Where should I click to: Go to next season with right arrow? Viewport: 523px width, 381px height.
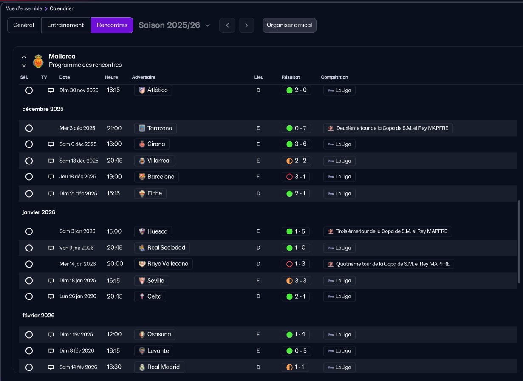(246, 25)
